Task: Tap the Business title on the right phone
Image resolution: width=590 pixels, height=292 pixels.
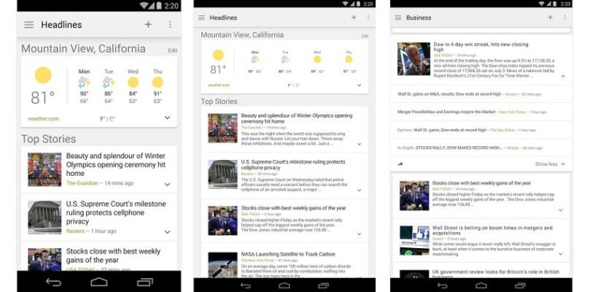Action: tap(419, 18)
